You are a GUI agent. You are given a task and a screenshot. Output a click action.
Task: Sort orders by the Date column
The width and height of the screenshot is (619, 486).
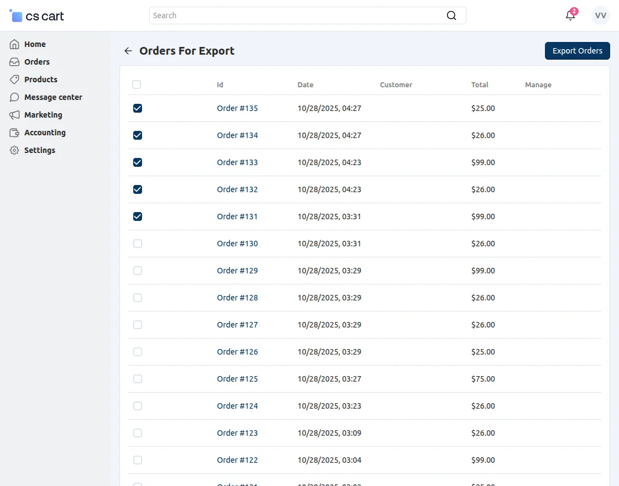pyautogui.click(x=306, y=84)
